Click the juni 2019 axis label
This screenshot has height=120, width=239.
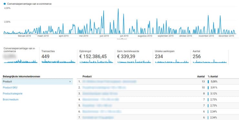coord(104,36)
